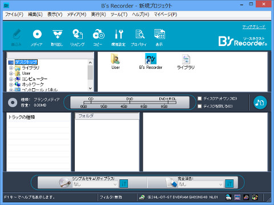Expand the Control Panel (コントロールパネル) node

coord(11,90)
